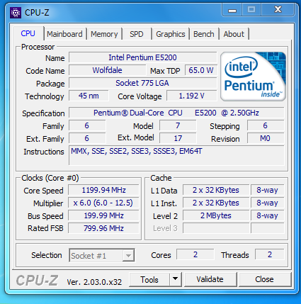
Task: Click the Specification field Pentium Dual-Core E5200
Action: coord(176,113)
